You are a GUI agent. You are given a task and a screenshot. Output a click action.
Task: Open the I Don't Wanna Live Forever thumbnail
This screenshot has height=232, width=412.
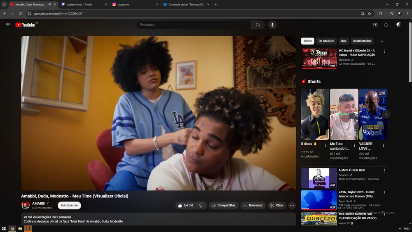(x=319, y=200)
